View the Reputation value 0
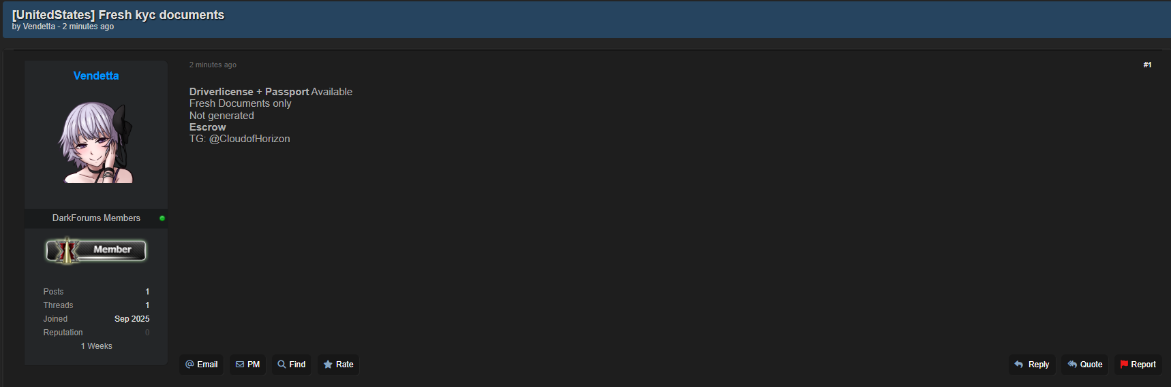This screenshot has width=1171, height=387. click(x=147, y=333)
